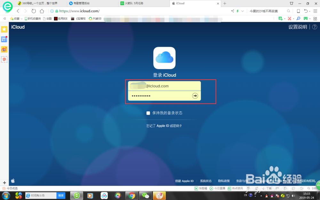Click the Apple ID email field

tap(164, 86)
